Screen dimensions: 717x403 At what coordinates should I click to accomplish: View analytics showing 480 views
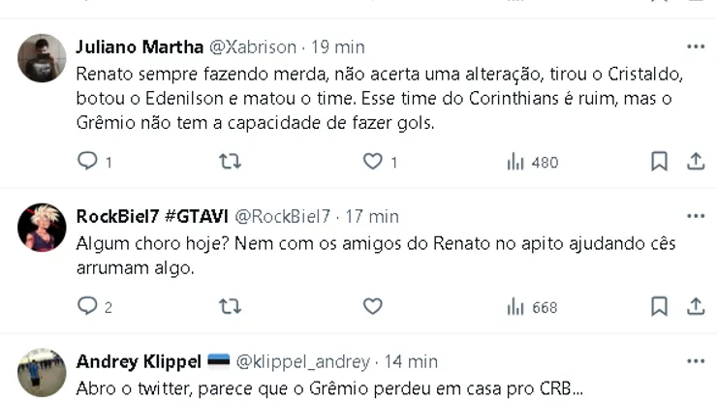pos(532,162)
